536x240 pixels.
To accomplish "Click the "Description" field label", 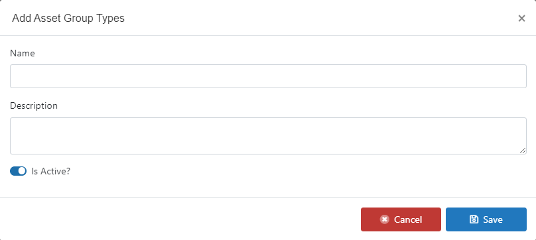I will click(34, 105).
